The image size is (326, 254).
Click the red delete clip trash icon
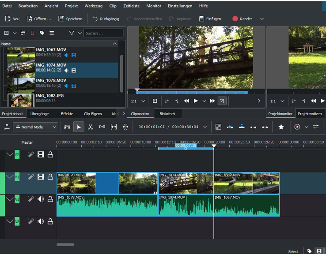coord(32,33)
